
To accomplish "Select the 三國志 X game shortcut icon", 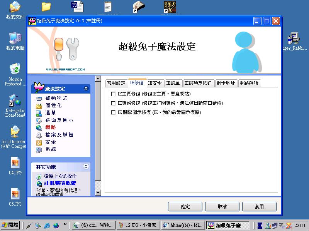I will coord(170,7).
